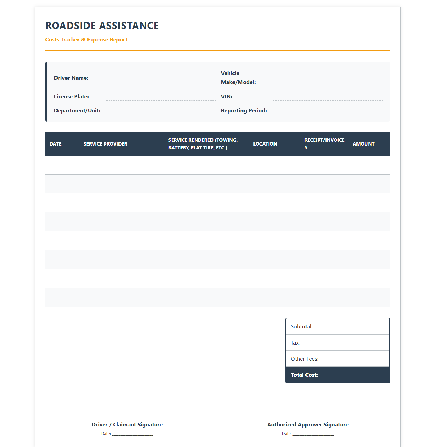This screenshot has width=435, height=447.
Task: Click the VIN label
Action: coord(227,97)
